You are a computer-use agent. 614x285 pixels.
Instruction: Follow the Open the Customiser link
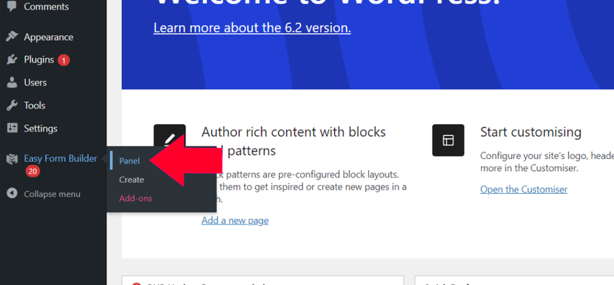523,190
